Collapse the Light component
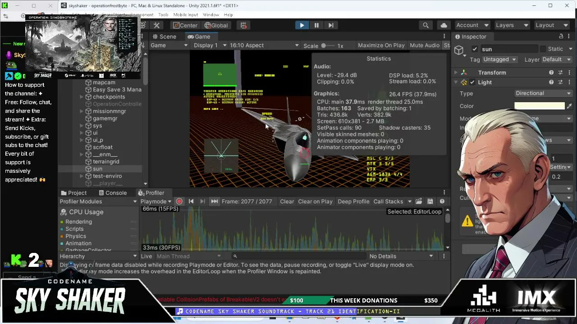This screenshot has width=577, height=324. 456,82
